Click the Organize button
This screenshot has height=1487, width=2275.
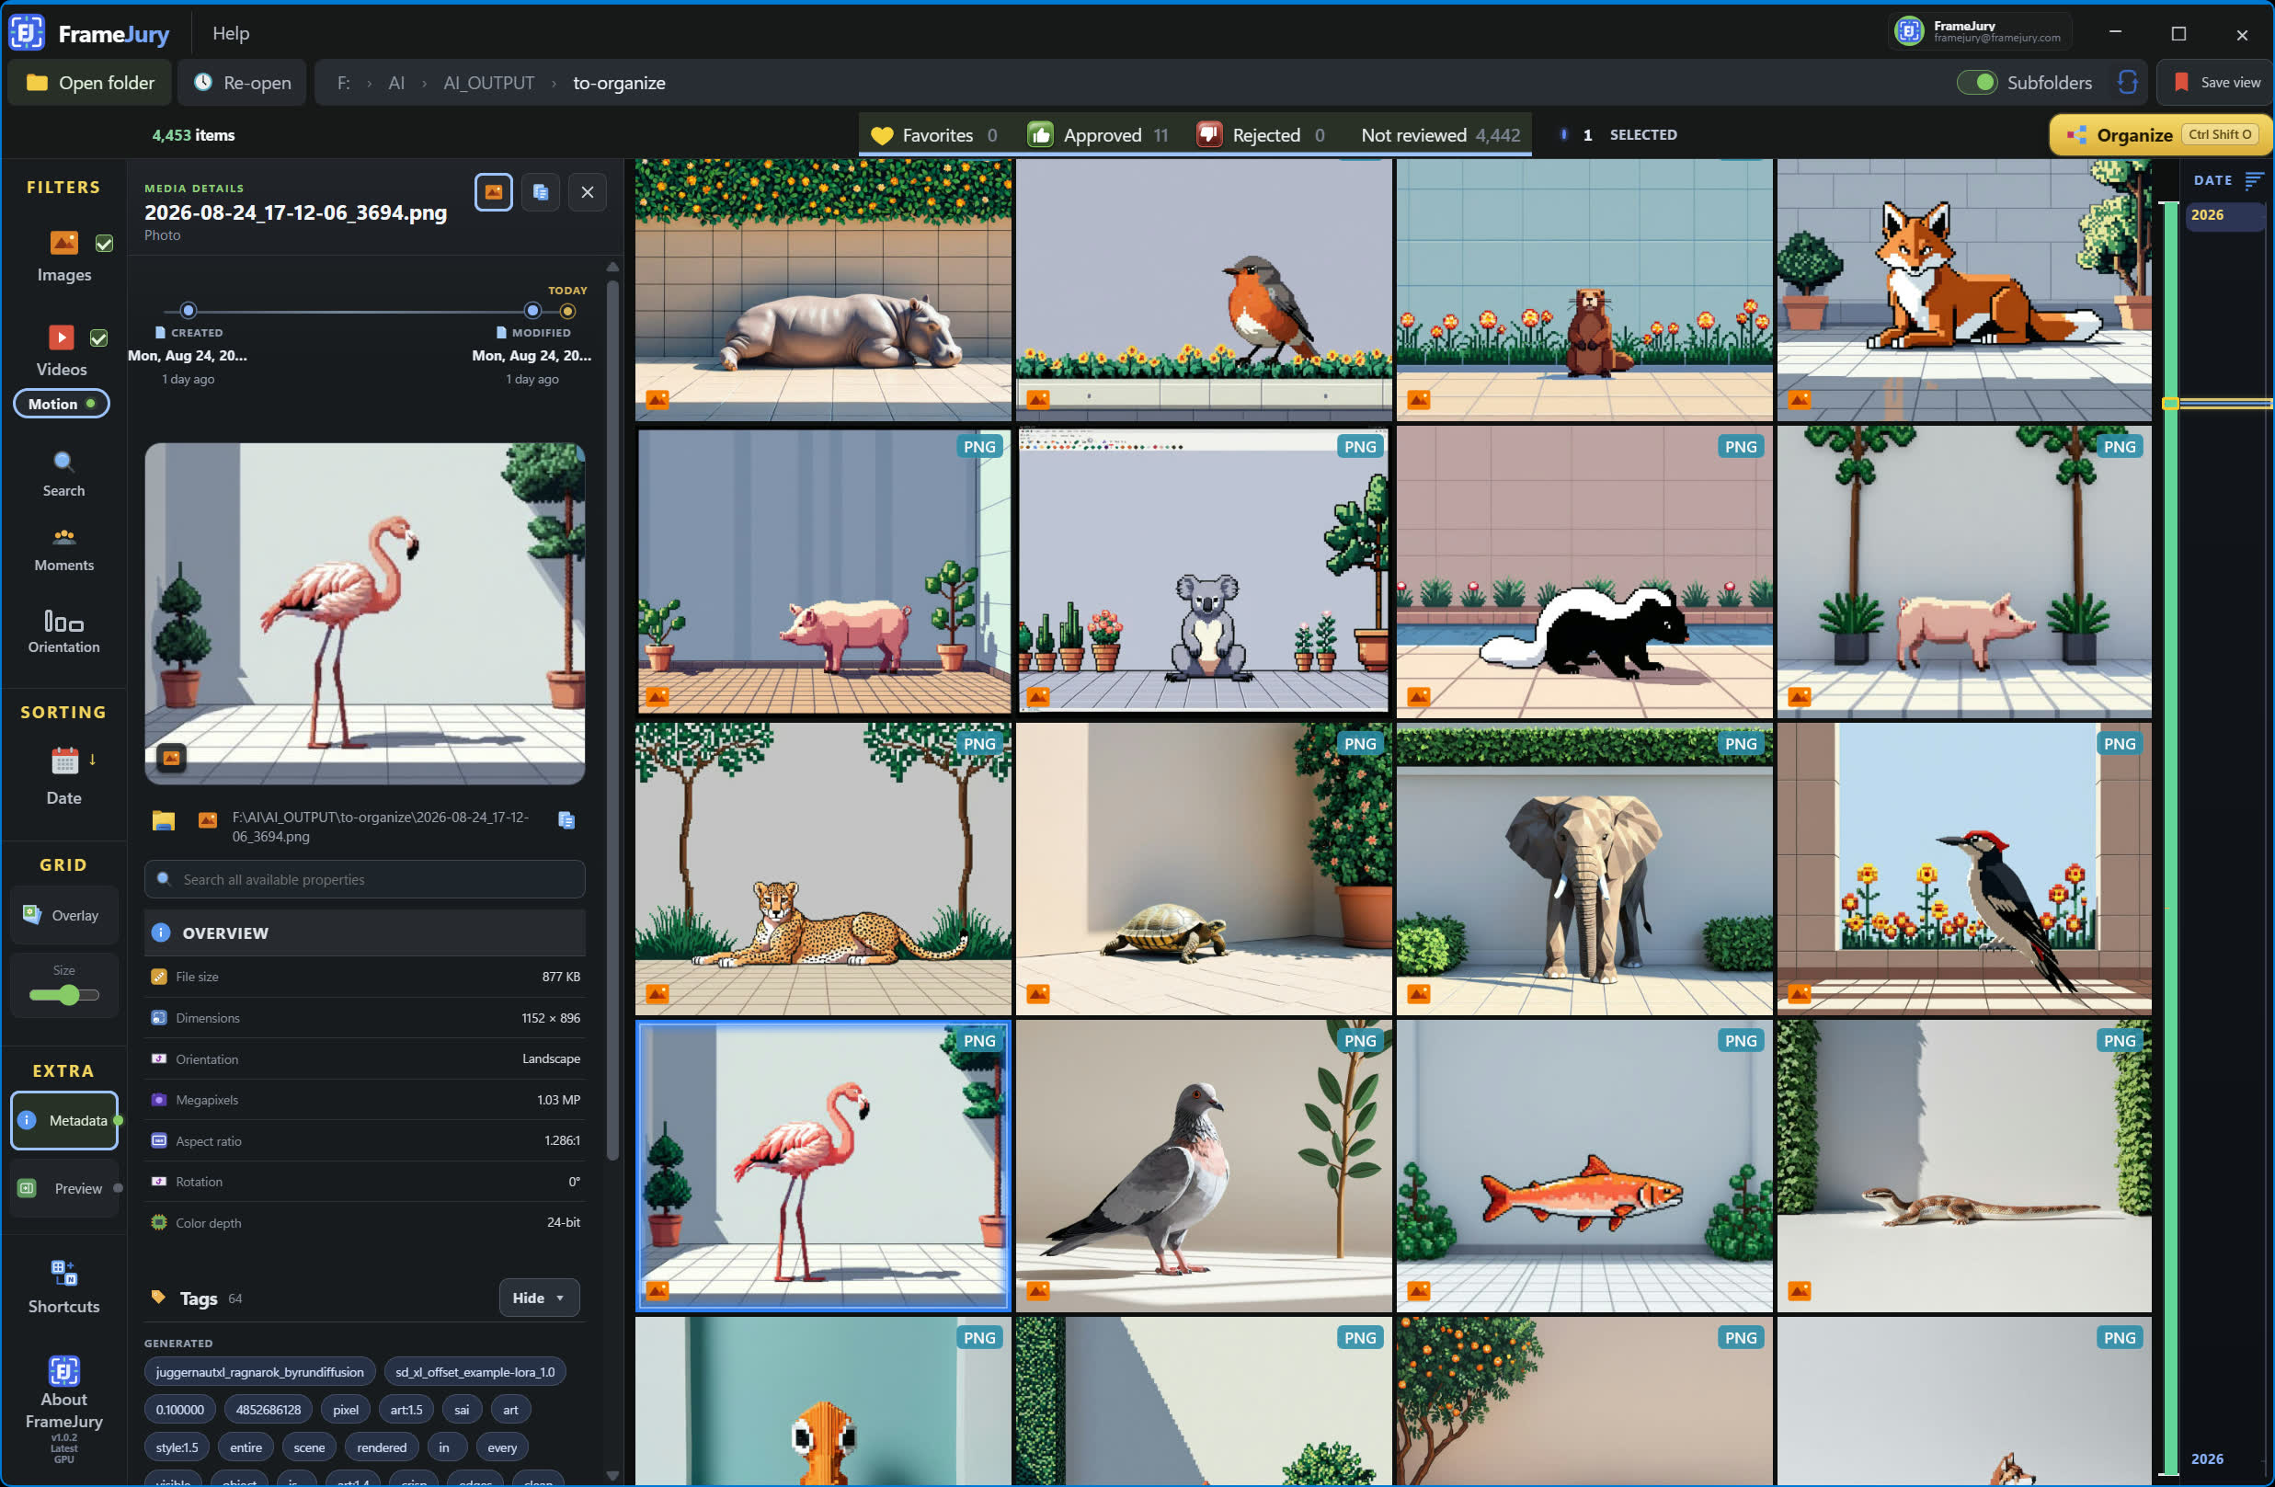(x=2161, y=135)
